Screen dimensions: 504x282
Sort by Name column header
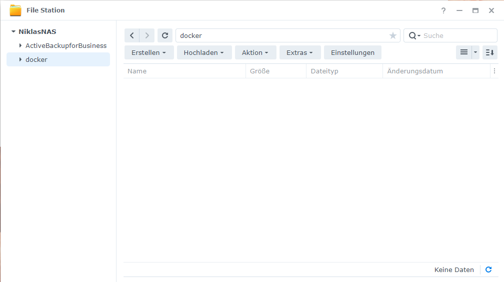pos(184,71)
